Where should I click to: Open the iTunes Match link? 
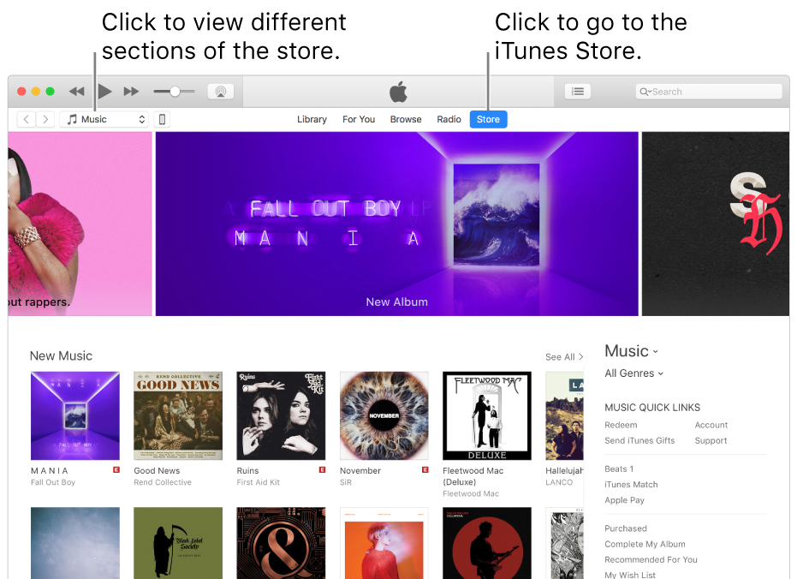click(x=631, y=485)
